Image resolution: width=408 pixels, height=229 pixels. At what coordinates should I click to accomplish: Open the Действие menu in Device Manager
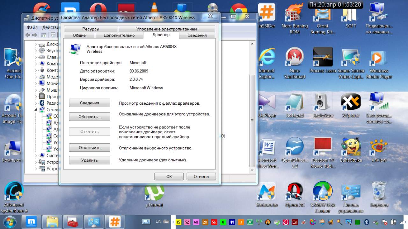coord(50,27)
